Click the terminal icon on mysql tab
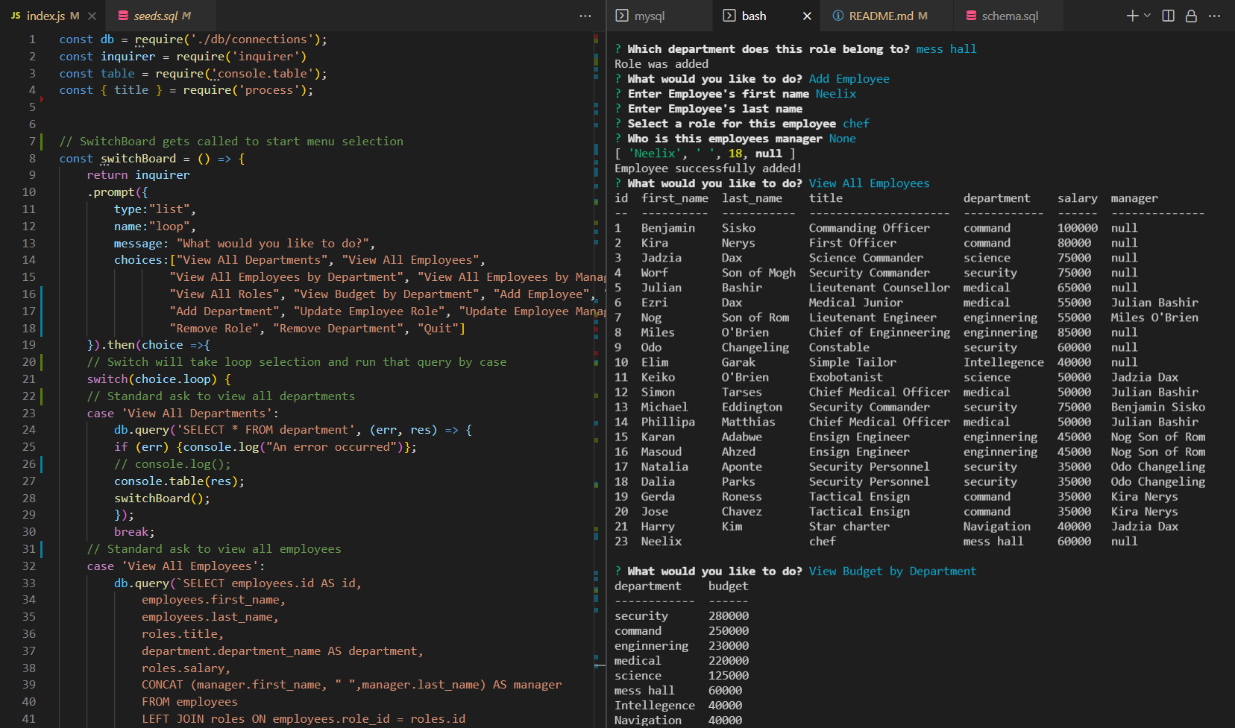 click(622, 16)
